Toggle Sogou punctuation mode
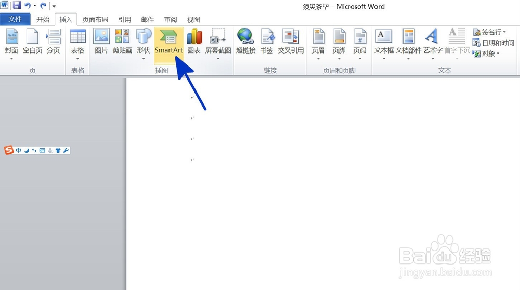 coord(34,151)
